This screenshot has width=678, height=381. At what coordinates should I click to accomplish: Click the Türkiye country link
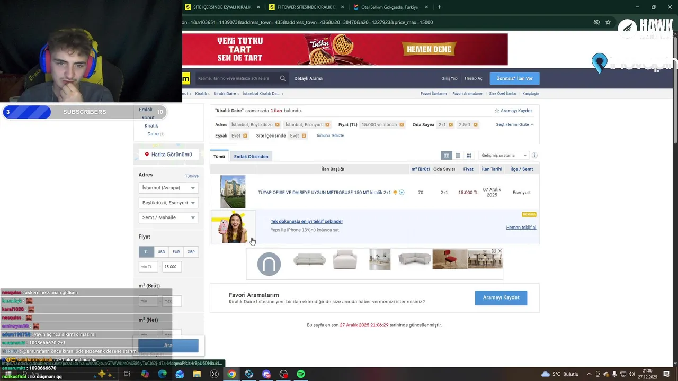[x=192, y=176]
